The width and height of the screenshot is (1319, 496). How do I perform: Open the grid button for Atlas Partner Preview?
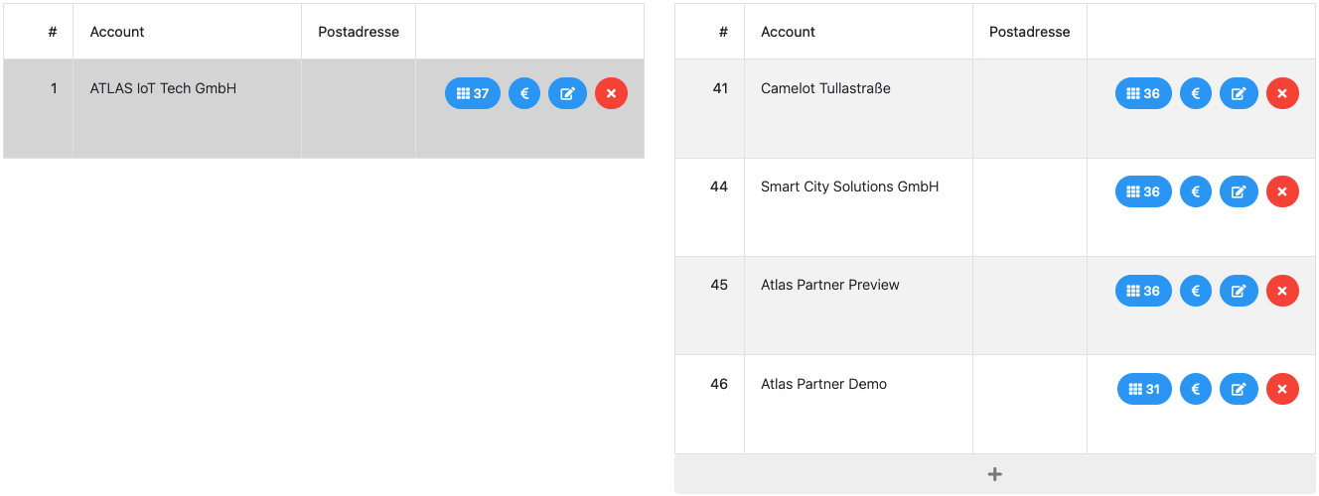pos(1143,291)
